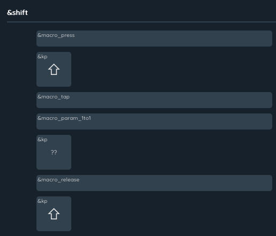
Task: Click the &macro_param_1to1 text label
Action: click(64, 118)
